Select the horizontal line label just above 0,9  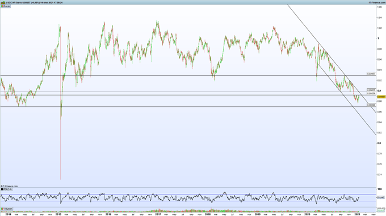[x=371, y=90]
